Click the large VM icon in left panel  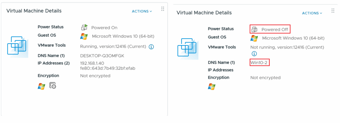coord(18,47)
